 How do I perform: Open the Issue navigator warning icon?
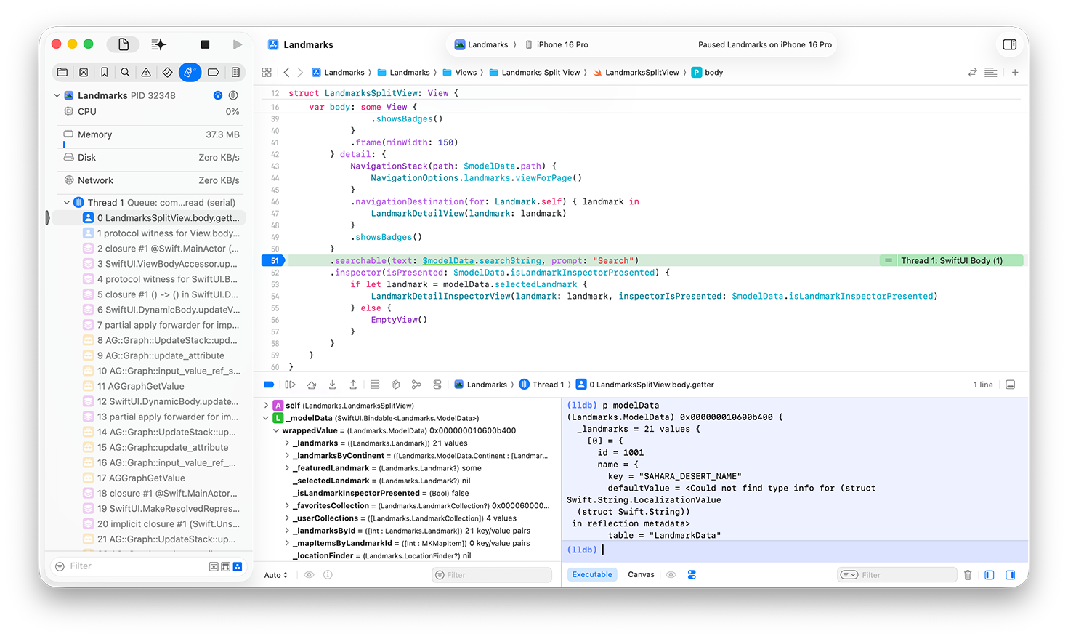pyautogui.click(x=146, y=72)
